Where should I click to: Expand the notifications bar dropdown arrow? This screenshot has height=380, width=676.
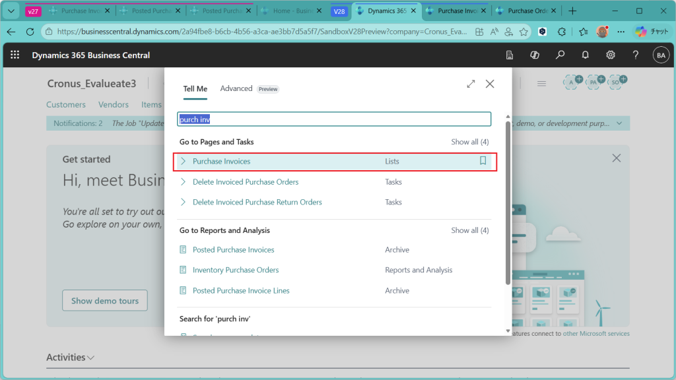(619, 123)
